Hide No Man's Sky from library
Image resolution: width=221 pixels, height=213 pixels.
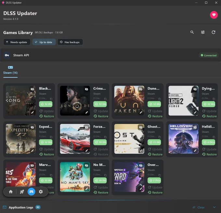[x=86, y=165]
